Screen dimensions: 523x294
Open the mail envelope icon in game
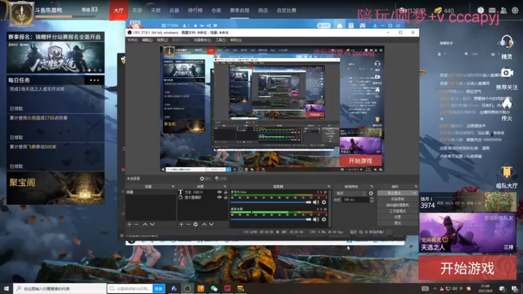492,10
